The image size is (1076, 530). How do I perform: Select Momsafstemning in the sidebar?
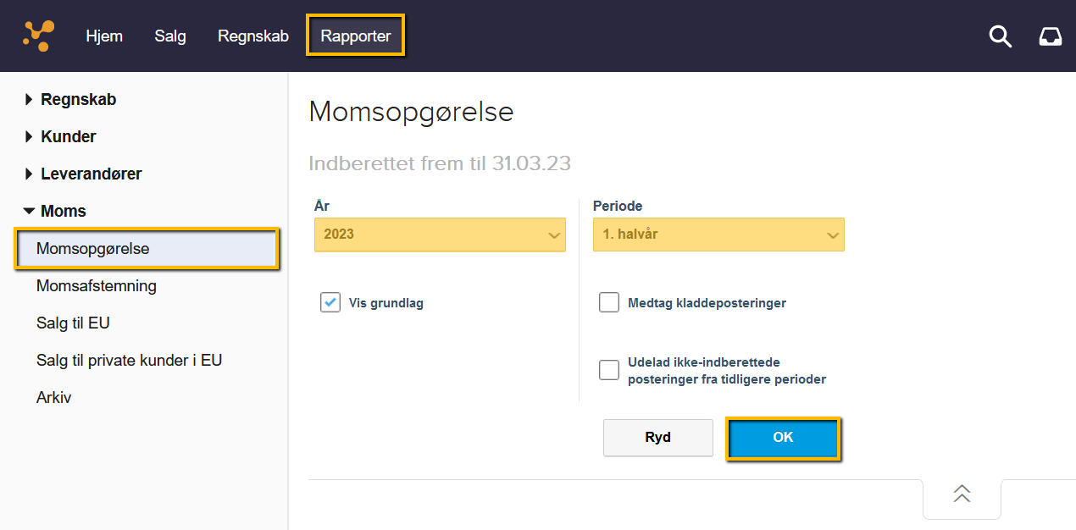[96, 285]
